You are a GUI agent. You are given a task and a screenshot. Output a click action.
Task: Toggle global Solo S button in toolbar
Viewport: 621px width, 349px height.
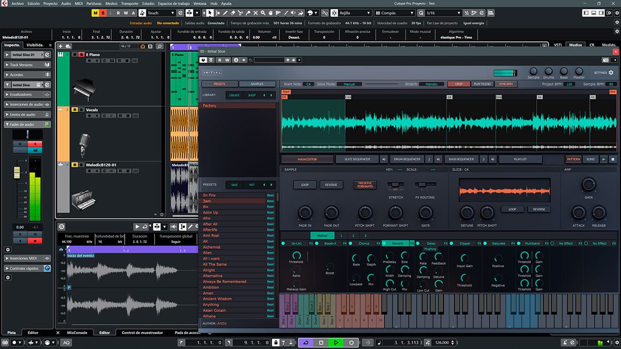(103, 12)
